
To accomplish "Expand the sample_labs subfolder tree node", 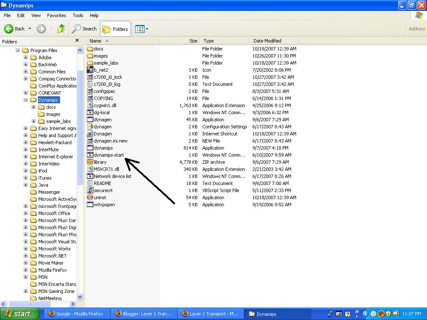I will (x=33, y=121).
